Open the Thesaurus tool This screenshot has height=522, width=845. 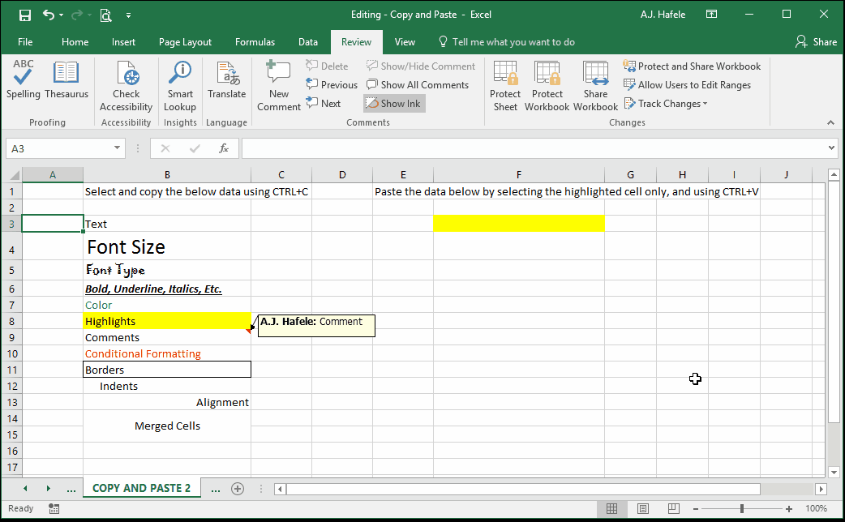point(66,79)
